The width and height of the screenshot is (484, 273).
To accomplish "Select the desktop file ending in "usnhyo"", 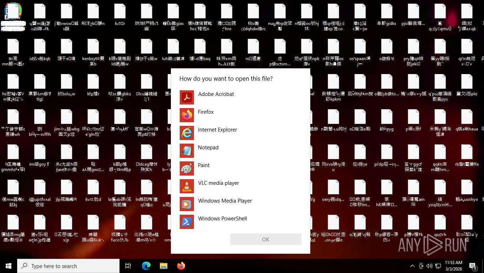I will tap(467, 191).
